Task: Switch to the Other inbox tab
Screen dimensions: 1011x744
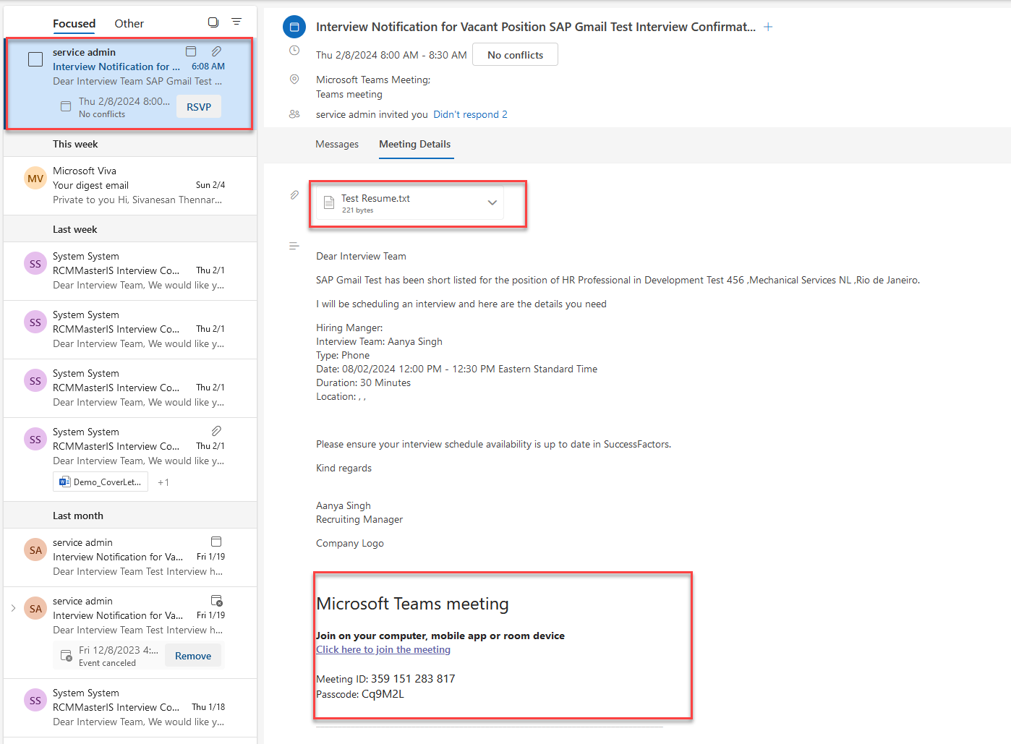Action: pyautogui.click(x=129, y=24)
